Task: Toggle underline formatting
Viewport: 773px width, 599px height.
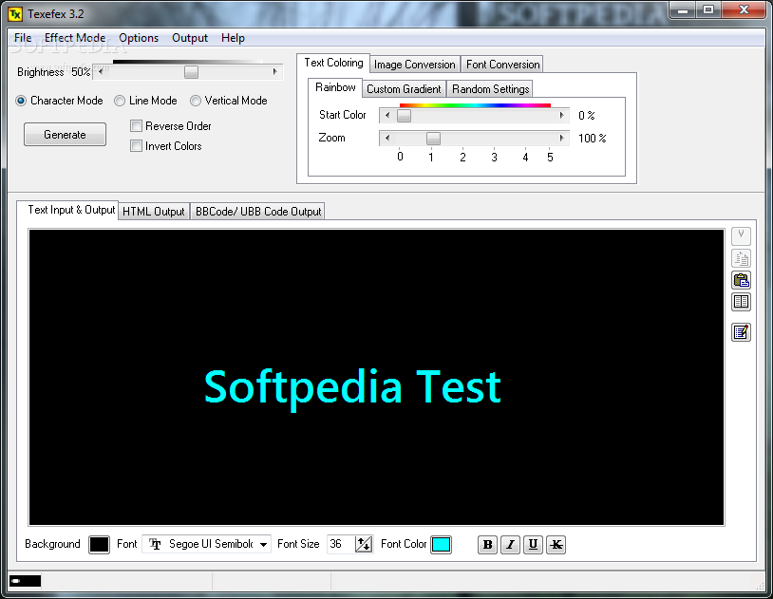Action: click(533, 545)
